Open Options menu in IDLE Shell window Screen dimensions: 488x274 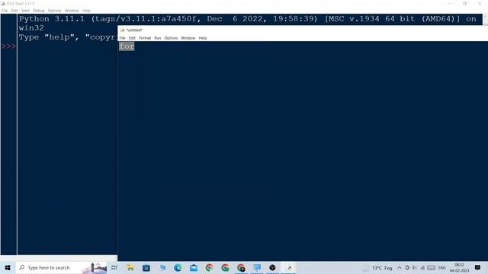coord(54,11)
